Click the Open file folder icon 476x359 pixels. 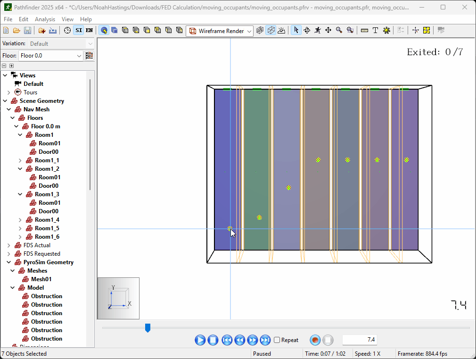pyautogui.click(x=16, y=30)
